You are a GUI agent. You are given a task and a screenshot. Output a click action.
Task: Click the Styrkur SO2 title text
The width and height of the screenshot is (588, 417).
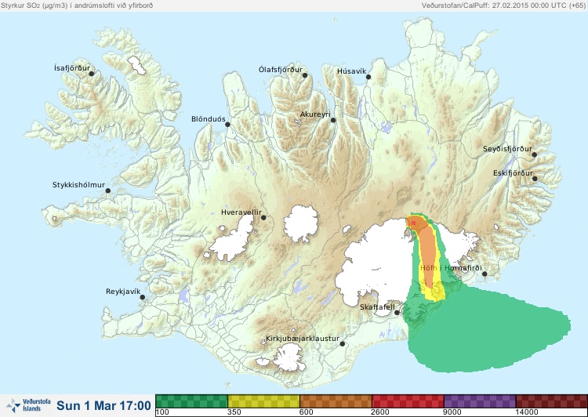77,5
